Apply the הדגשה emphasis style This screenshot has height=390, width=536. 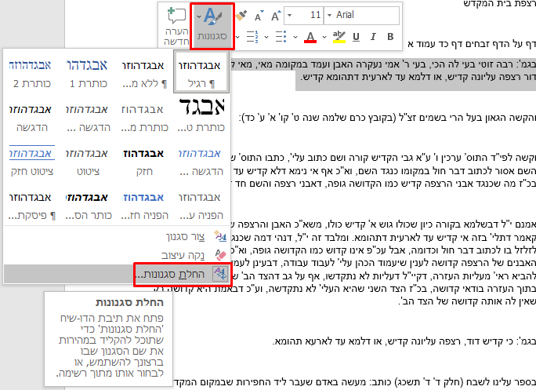click(x=32, y=117)
